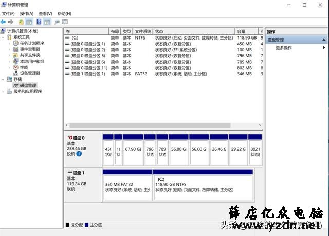
Task: Select 设备管理器 in the tree
Action: coord(30,73)
